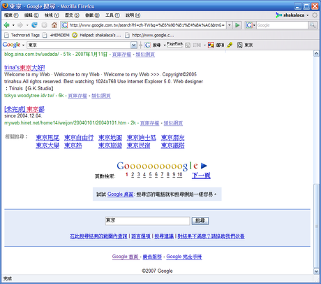Image resolution: width=321 pixels, height=284 pixels.
Task: Click the Google toolbar search G button
Action: [147, 45]
